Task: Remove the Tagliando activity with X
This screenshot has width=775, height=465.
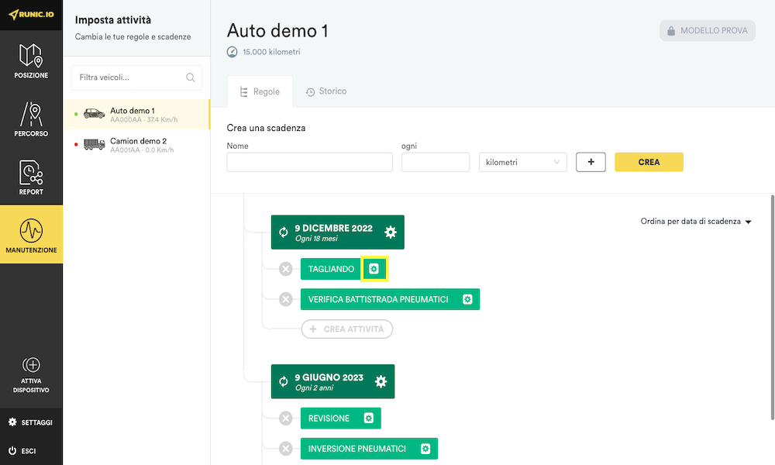Action: pos(286,269)
